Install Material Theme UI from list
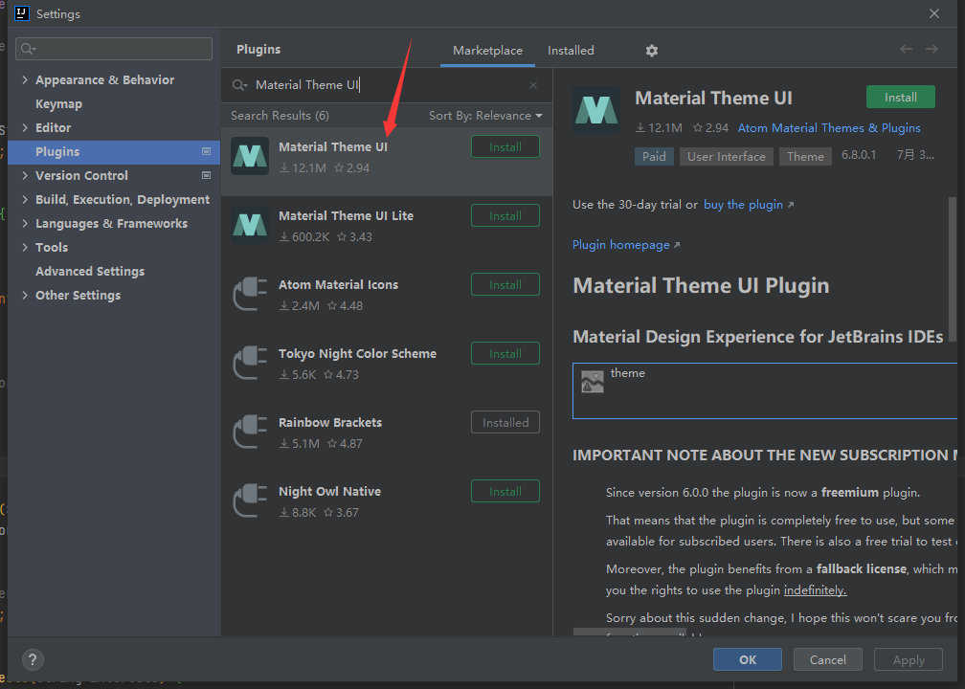 pyautogui.click(x=505, y=147)
